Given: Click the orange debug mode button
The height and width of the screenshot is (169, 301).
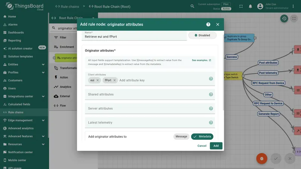Looking at the screenshot, I should coord(261,158).
